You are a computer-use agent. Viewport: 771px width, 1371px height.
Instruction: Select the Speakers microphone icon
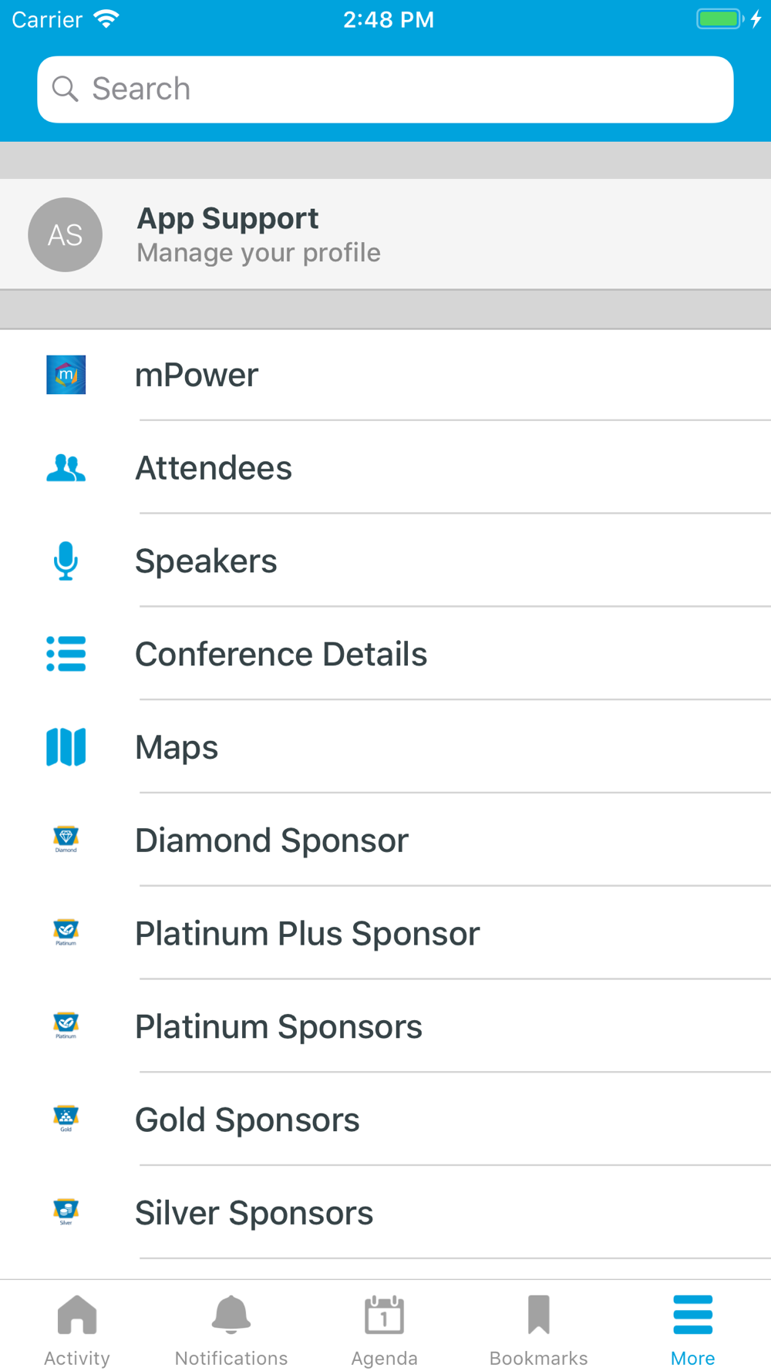[x=66, y=561]
